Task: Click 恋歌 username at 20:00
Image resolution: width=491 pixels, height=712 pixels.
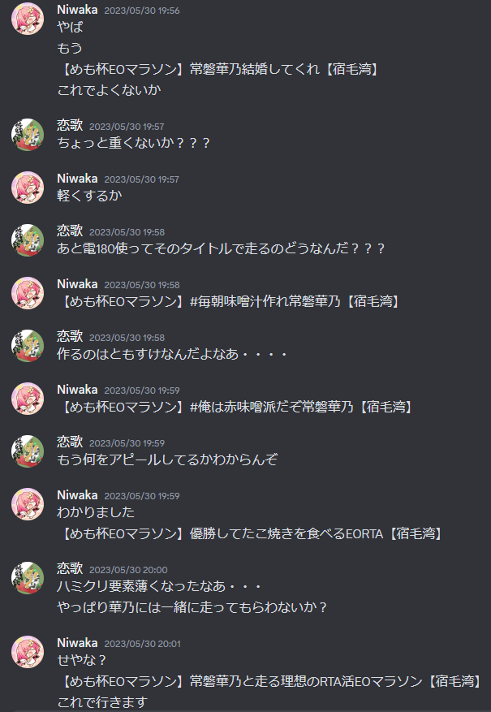Action: pos(70,568)
